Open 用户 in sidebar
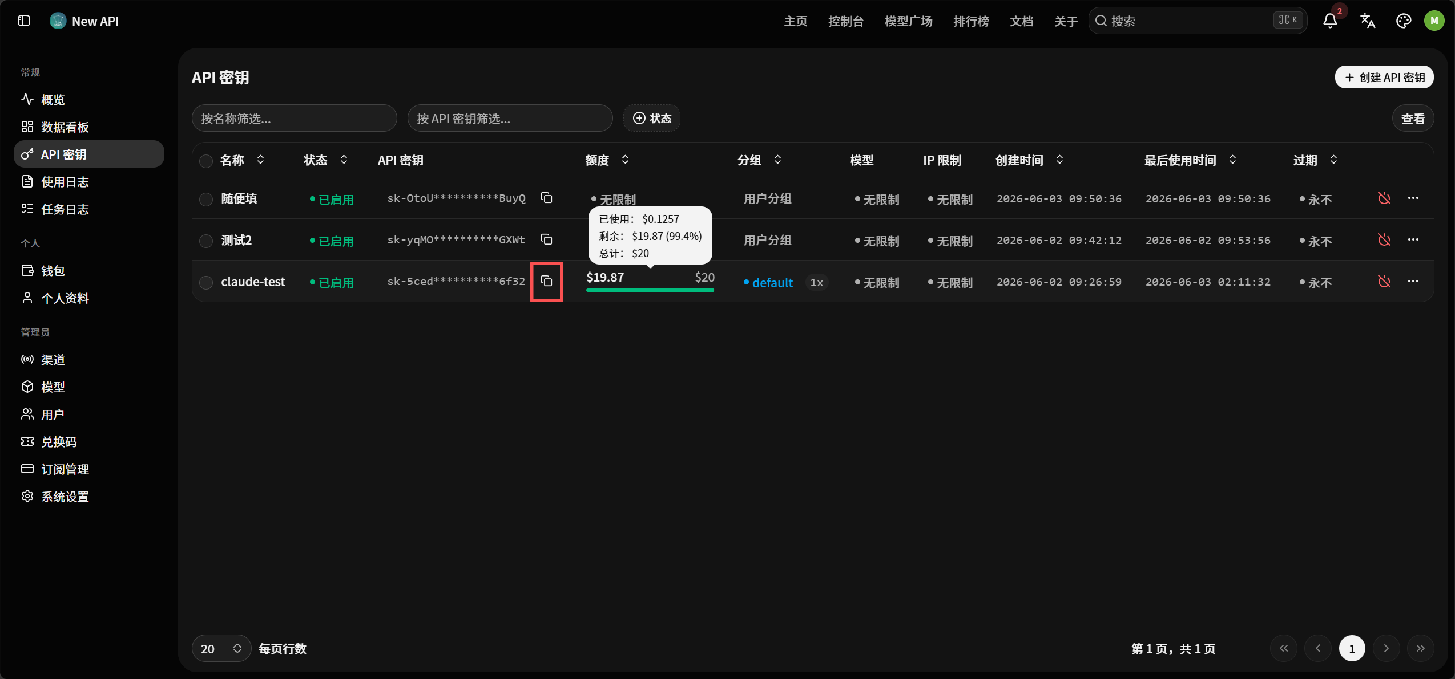 pyautogui.click(x=89, y=414)
